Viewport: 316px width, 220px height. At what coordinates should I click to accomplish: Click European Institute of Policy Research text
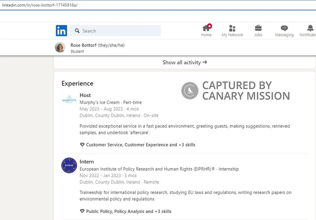pyautogui.click(x=159, y=169)
